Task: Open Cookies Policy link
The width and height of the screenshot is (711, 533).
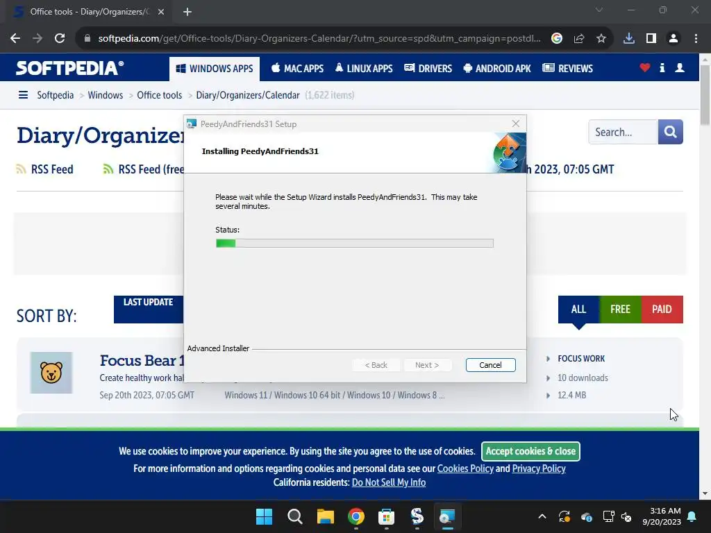Action: click(x=465, y=468)
